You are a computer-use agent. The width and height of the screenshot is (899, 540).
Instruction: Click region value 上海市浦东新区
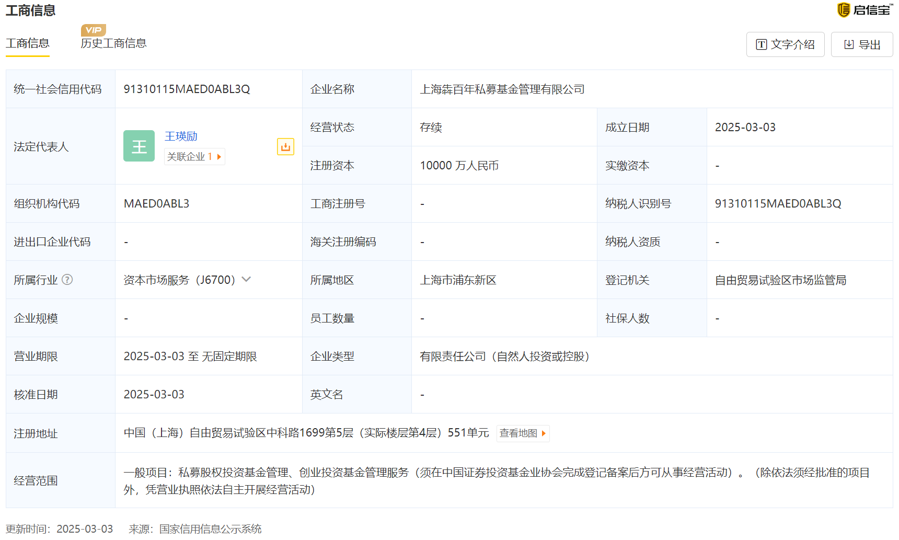click(458, 280)
